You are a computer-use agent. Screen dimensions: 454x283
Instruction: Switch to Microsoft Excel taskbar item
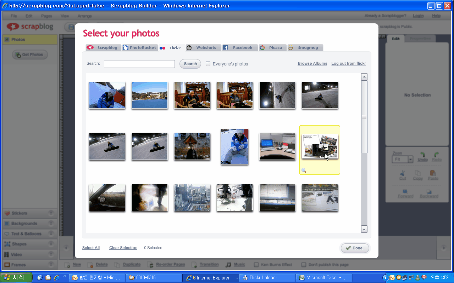324,278
